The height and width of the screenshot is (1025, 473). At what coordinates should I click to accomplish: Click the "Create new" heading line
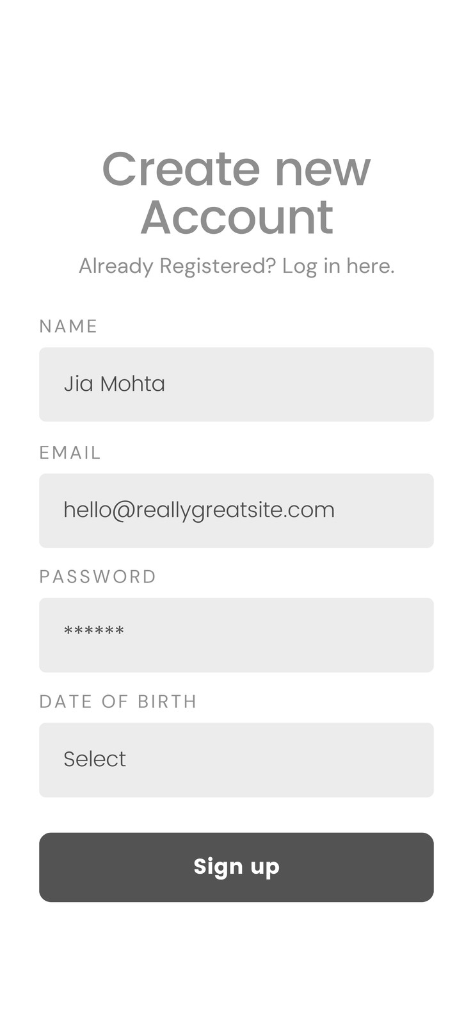[236, 169]
